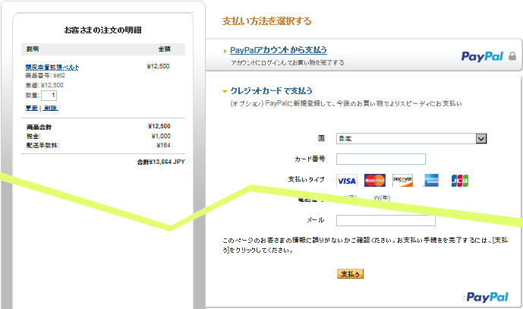The image size is (523, 309).
Task: Collapse the クレジットカードで支払う section arrow
Action: [x=225, y=91]
